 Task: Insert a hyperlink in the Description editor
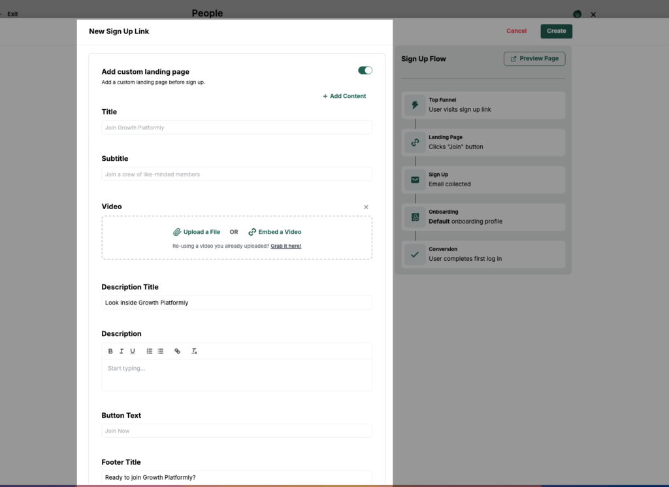tap(178, 351)
